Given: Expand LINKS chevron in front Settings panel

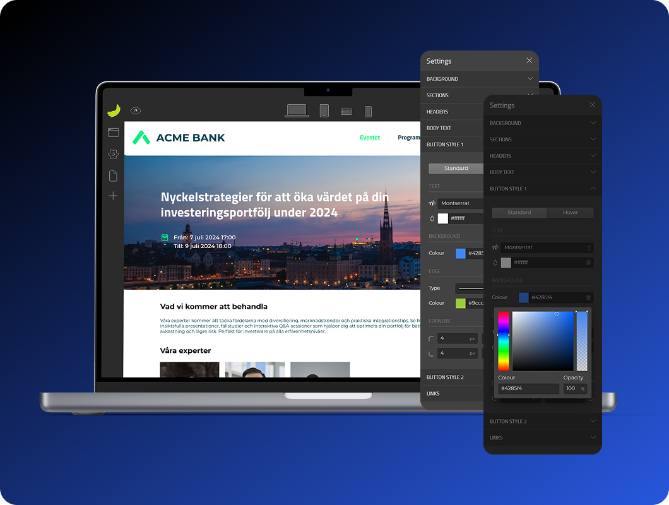Looking at the screenshot, I should [x=593, y=437].
